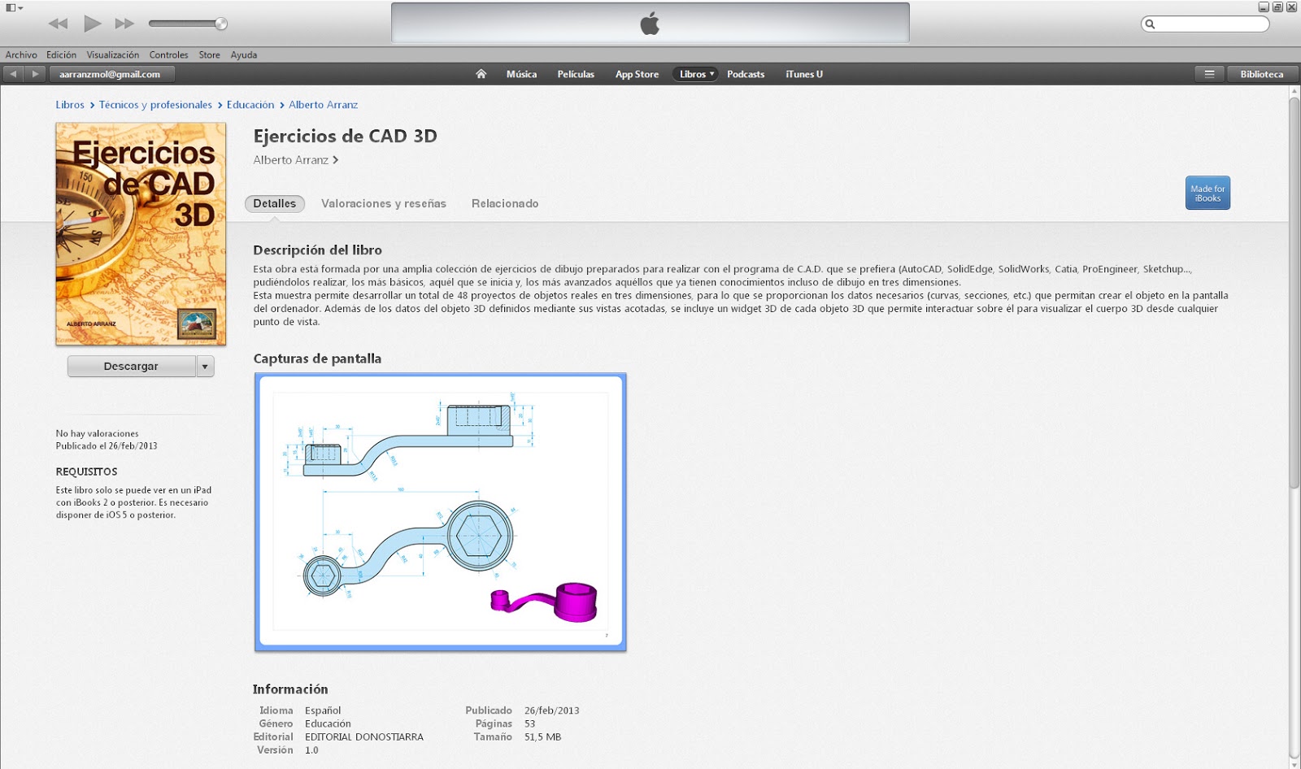1301x769 pixels.
Task: Click the previous track rewind icon
Action: pyautogui.click(x=58, y=24)
